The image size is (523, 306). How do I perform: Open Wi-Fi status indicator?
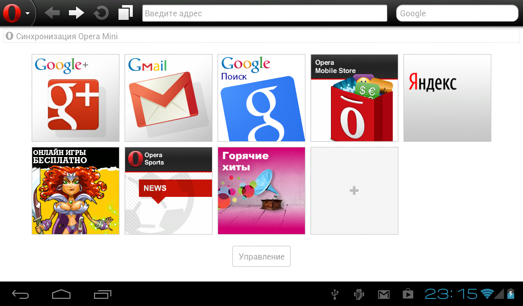(487, 294)
